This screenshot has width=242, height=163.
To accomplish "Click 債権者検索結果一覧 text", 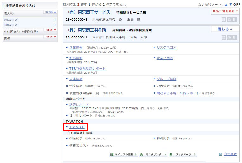I will click(84, 93).
